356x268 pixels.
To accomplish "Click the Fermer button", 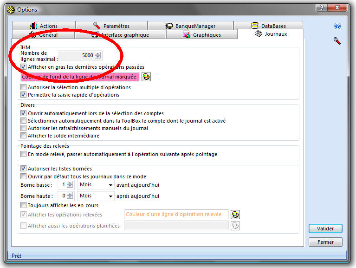I will [x=325, y=242].
